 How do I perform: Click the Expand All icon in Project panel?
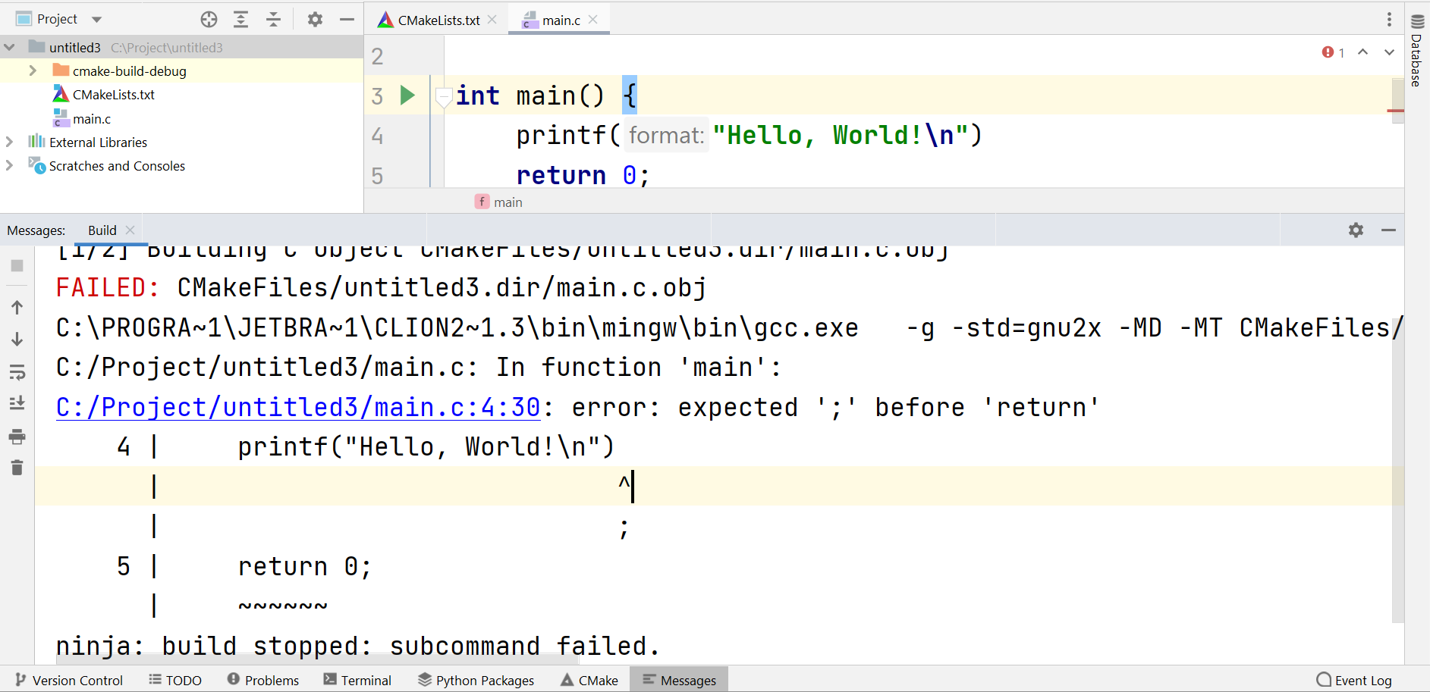(x=241, y=20)
